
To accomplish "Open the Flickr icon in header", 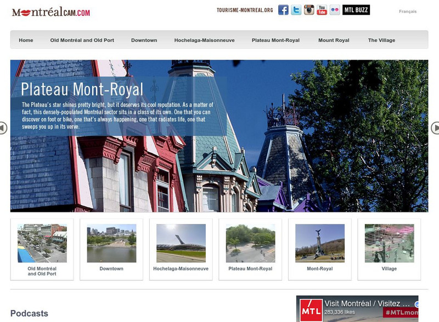I will click(x=335, y=10).
